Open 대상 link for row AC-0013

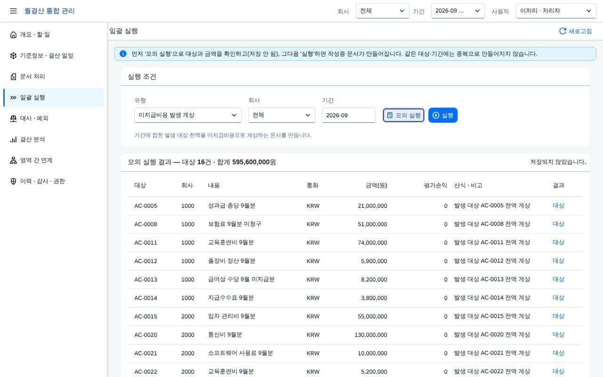coord(558,279)
